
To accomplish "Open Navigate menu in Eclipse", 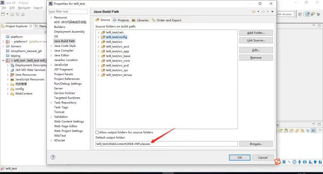I will pos(24,8).
